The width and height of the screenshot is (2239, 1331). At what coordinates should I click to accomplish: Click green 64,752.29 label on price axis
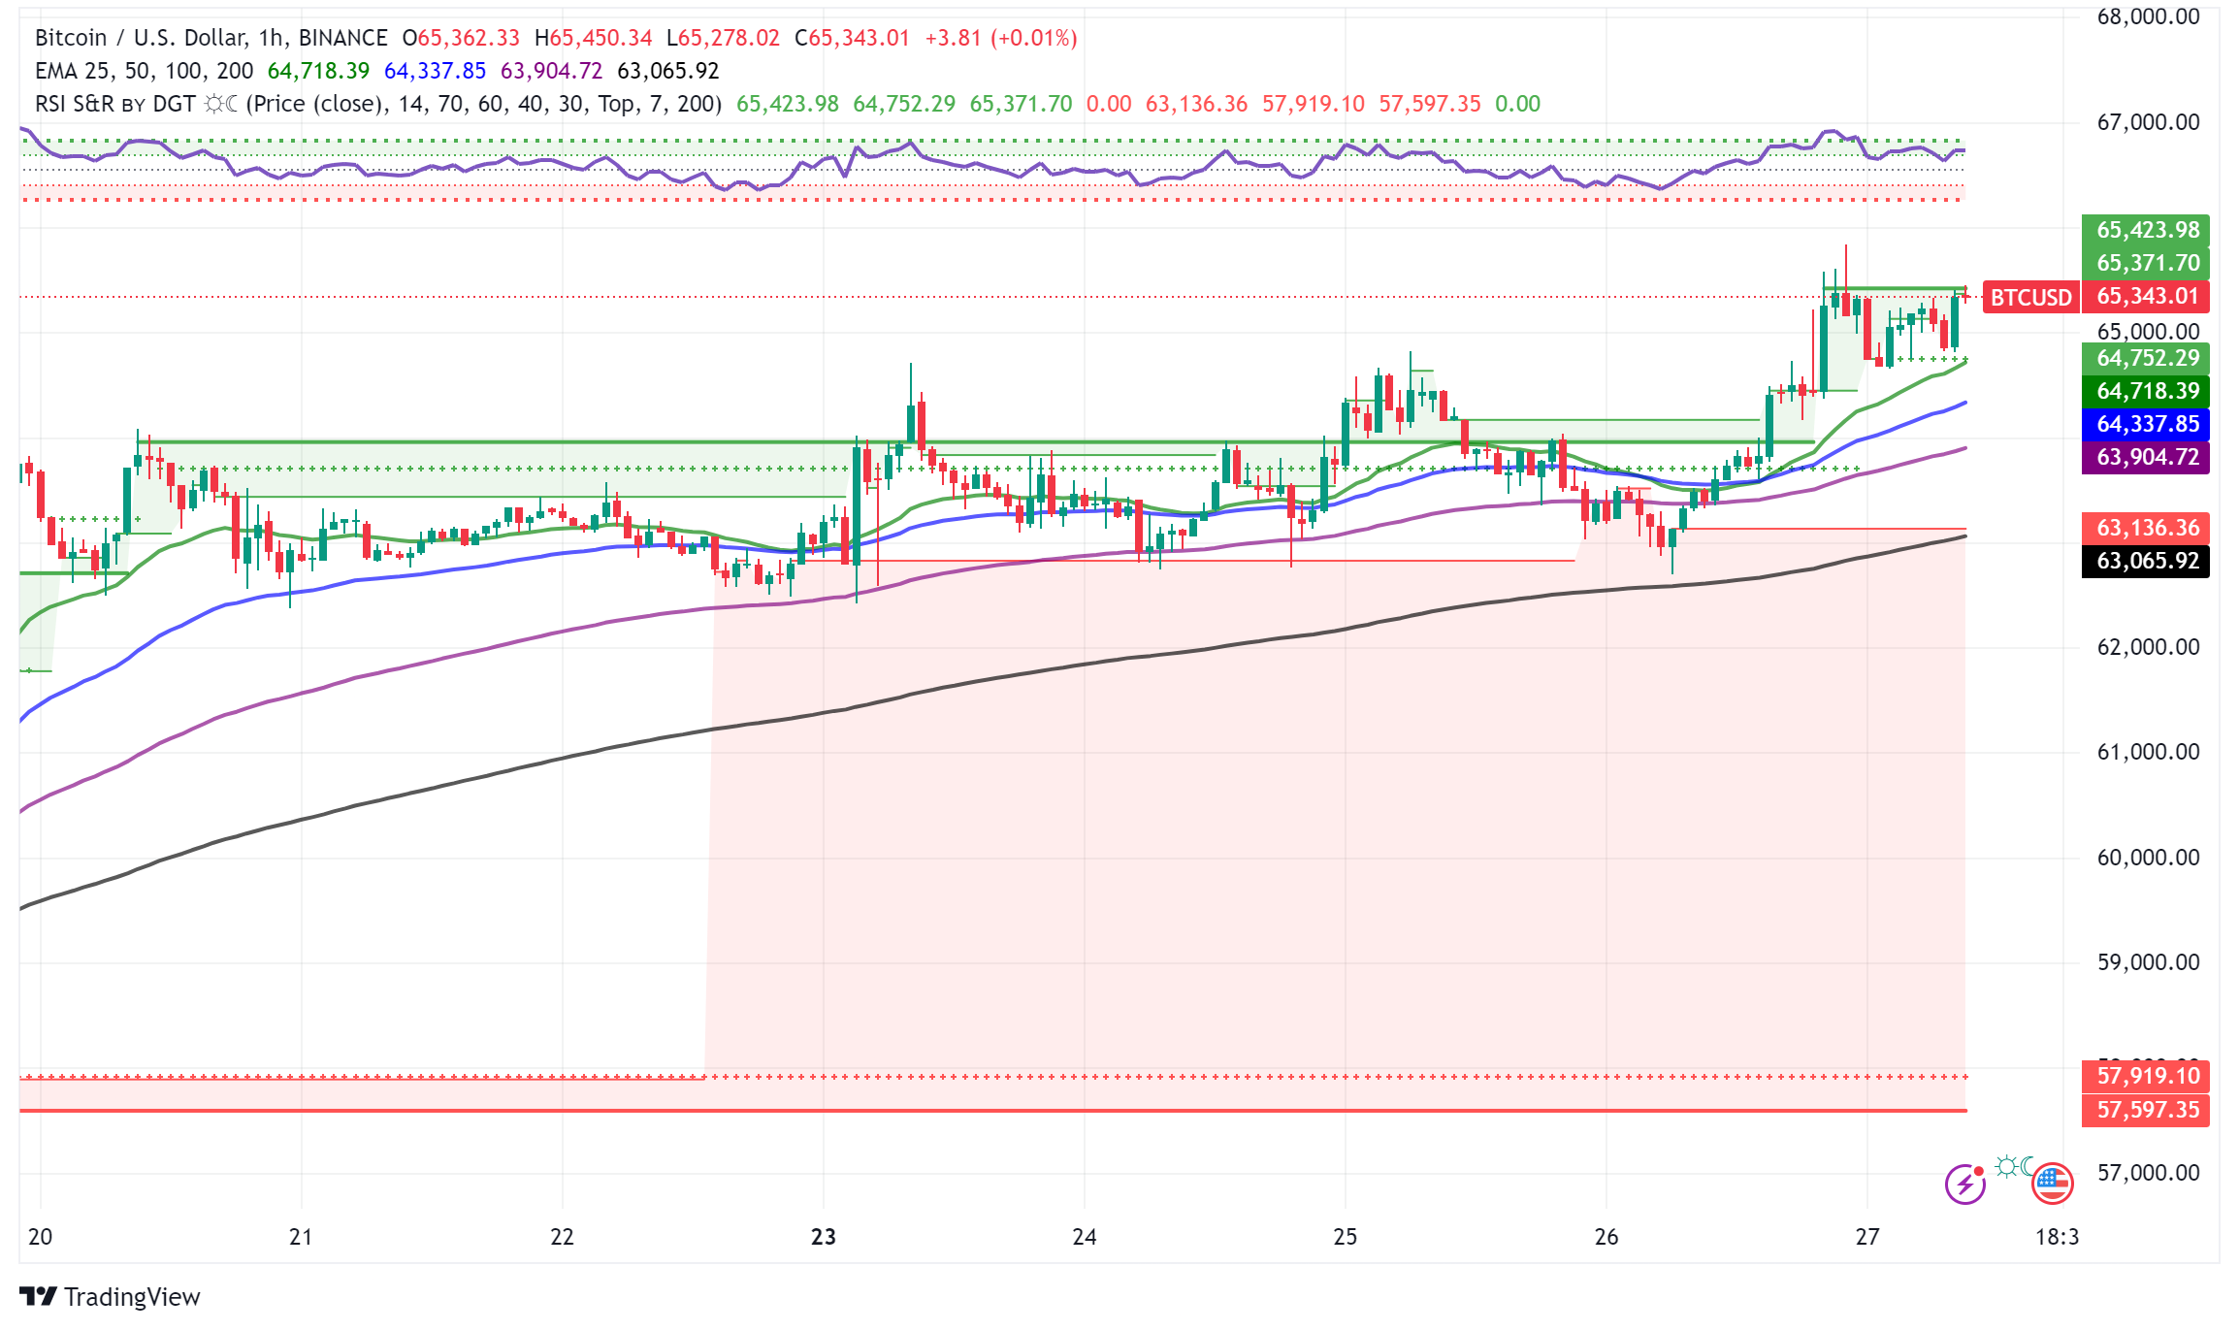tap(2146, 358)
